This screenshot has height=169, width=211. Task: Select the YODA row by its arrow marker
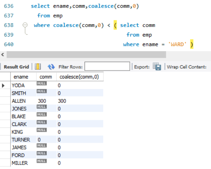[3, 85]
